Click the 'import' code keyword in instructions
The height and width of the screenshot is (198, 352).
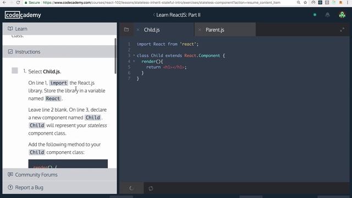click(x=59, y=83)
